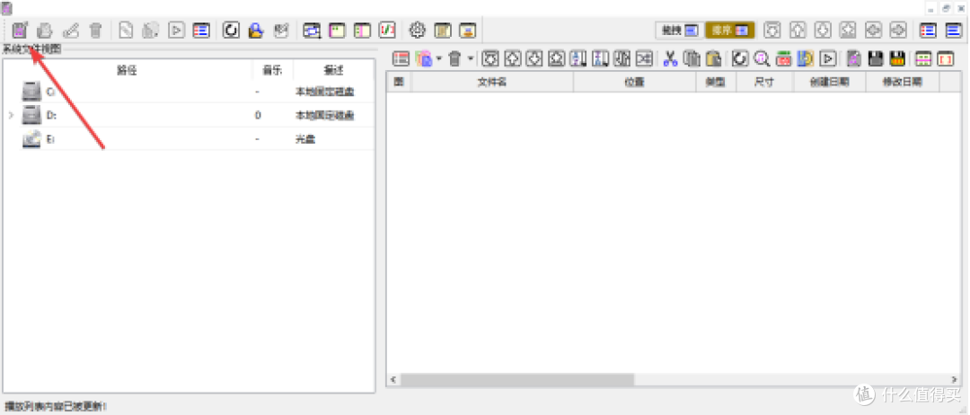Click the status bar message 播放列表内容已被更新
The image size is (970, 415).
56,406
